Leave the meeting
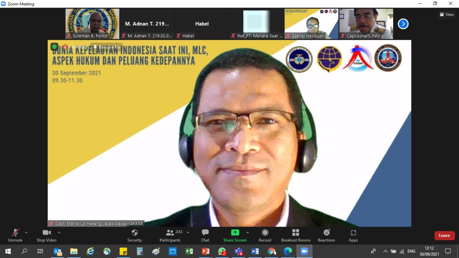Viewport: 459px width, 258px height. click(444, 235)
